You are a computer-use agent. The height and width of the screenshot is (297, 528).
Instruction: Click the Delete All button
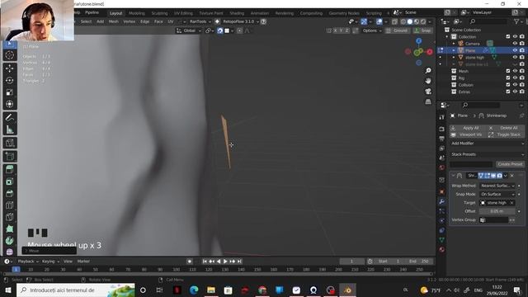(x=507, y=128)
